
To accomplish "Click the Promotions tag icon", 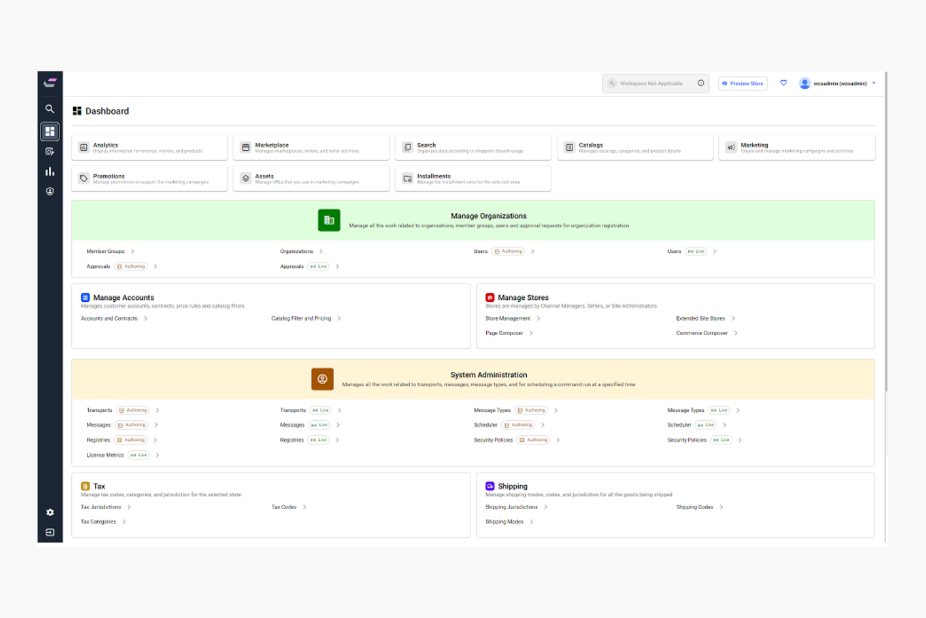I will click(x=84, y=178).
